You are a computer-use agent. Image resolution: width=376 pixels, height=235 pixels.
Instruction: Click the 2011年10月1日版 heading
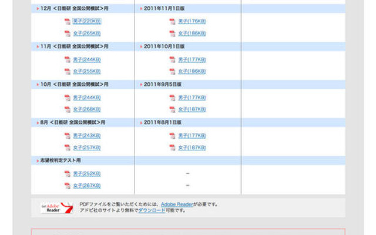point(164,46)
